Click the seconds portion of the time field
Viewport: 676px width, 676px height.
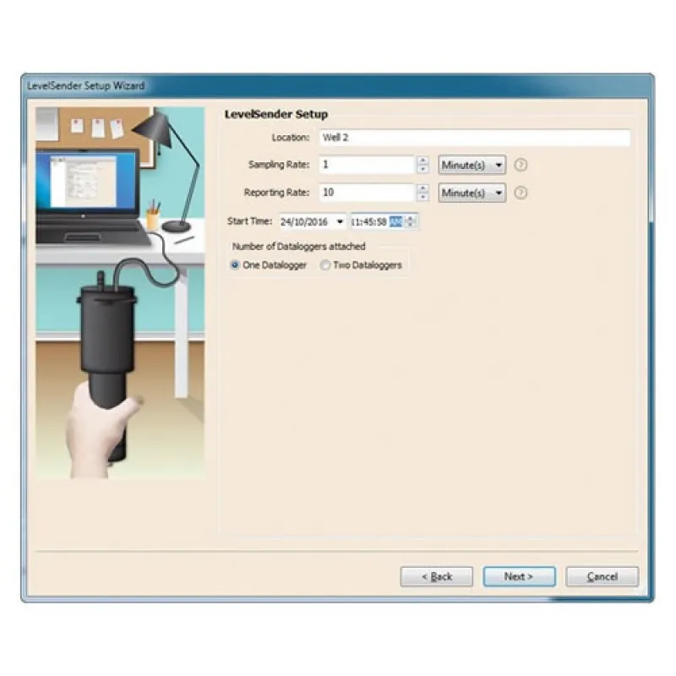[383, 221]
